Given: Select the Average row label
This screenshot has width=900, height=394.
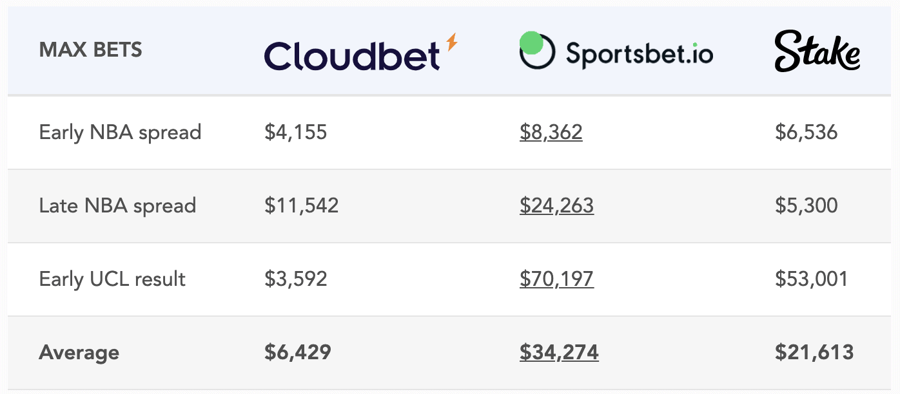Looking at the screenshot, I should (79, 353).
